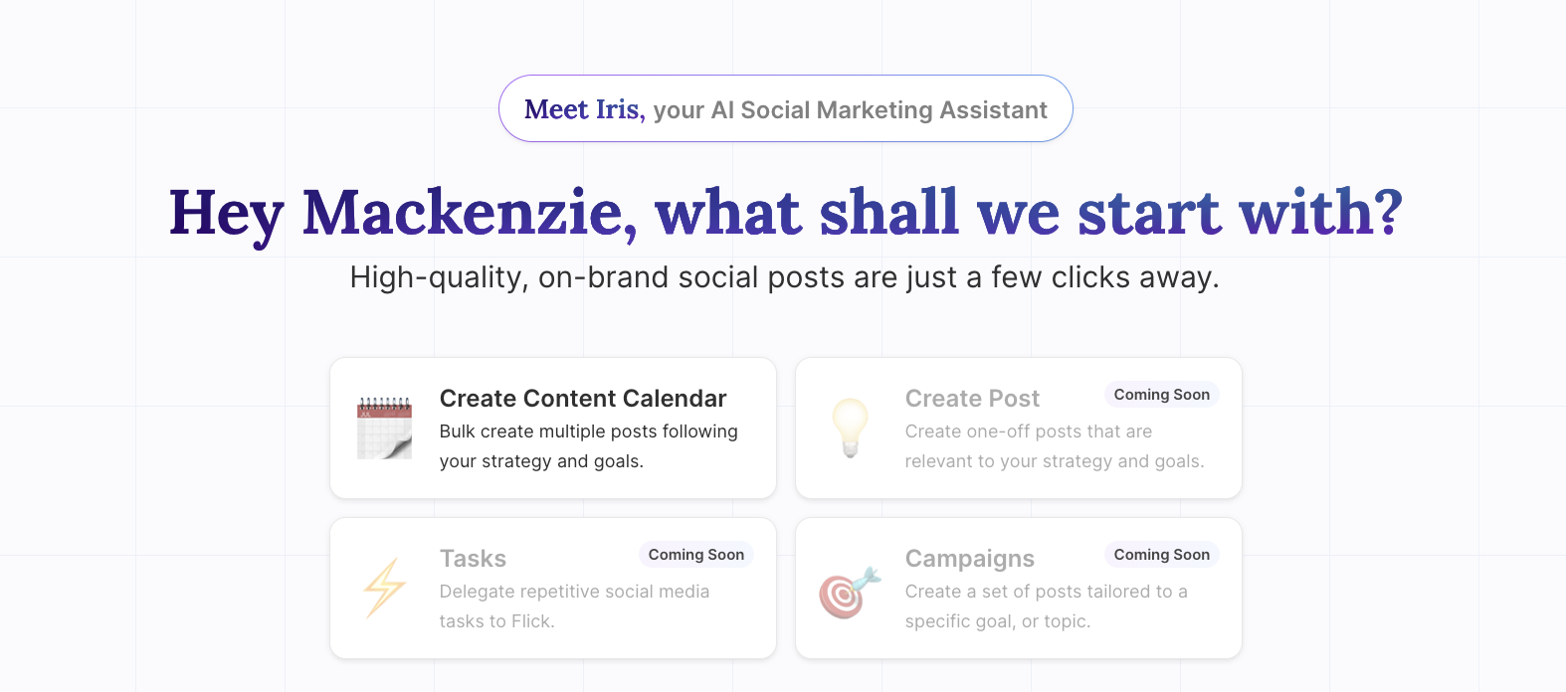Click Coming Soon badge on Create Post

[x=1161, y=395]
